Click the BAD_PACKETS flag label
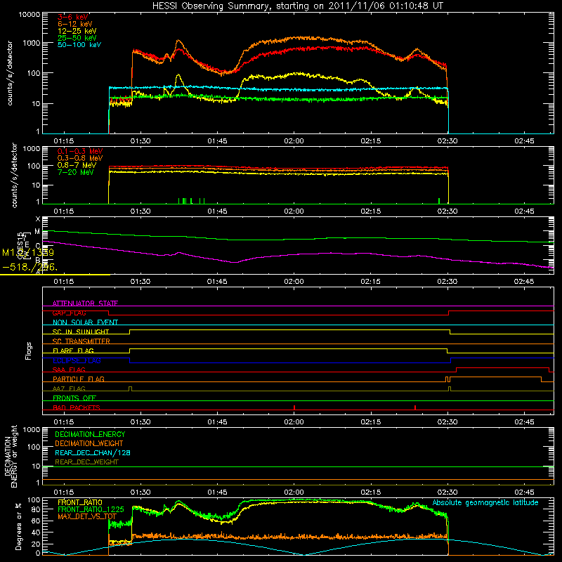 [77, 407]
